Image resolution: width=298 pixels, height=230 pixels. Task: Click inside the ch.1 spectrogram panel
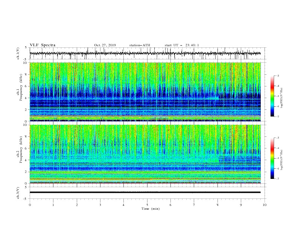145,92
